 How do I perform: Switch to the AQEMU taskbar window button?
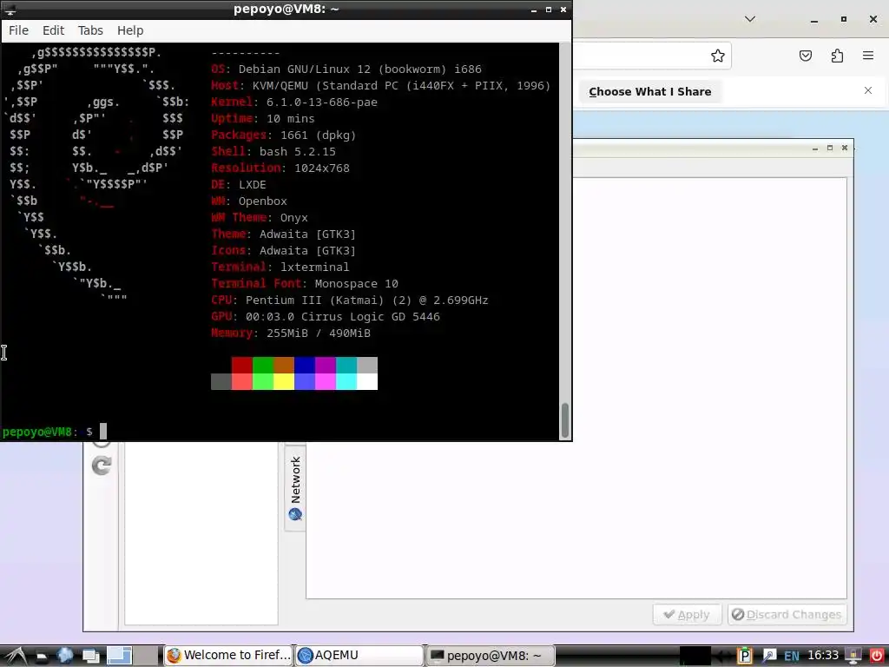coord(359,656)
